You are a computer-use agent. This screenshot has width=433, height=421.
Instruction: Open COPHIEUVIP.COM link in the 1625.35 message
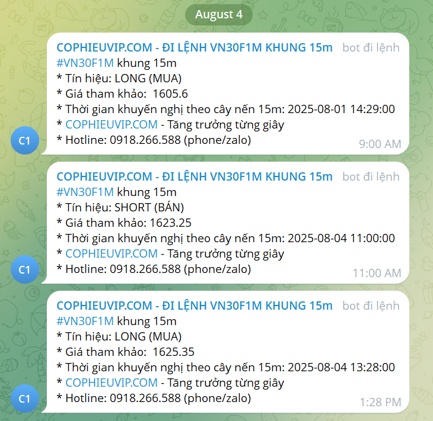click(x=112, y=383)
